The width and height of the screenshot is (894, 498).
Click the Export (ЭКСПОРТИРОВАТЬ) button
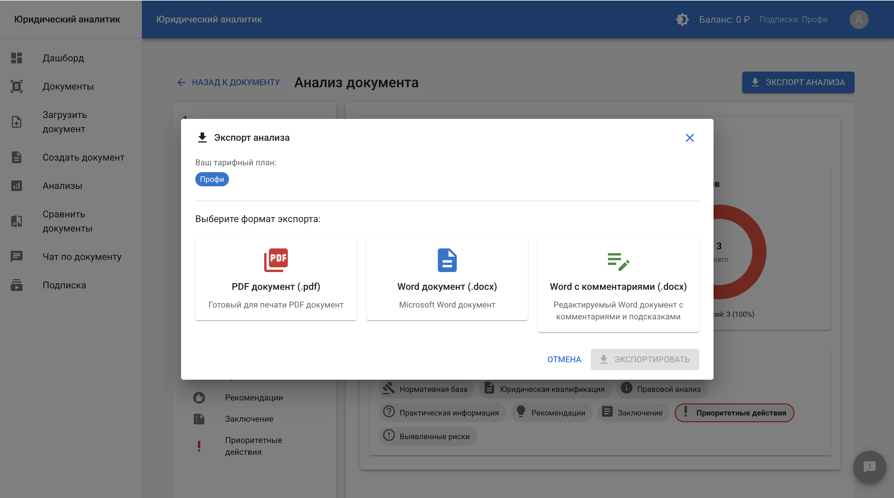(645, 359)
